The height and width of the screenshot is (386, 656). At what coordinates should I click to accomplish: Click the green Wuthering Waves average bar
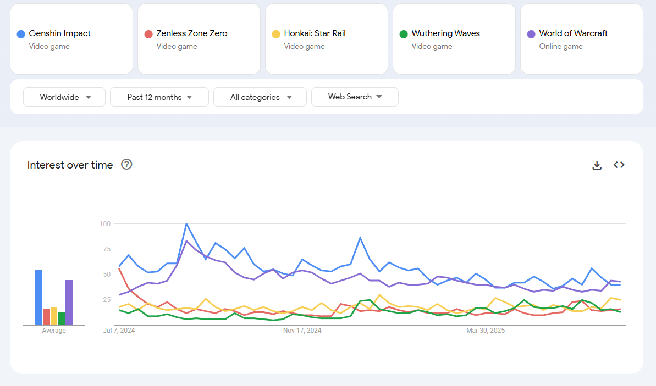pyautogui.click(x=62, y=319)
